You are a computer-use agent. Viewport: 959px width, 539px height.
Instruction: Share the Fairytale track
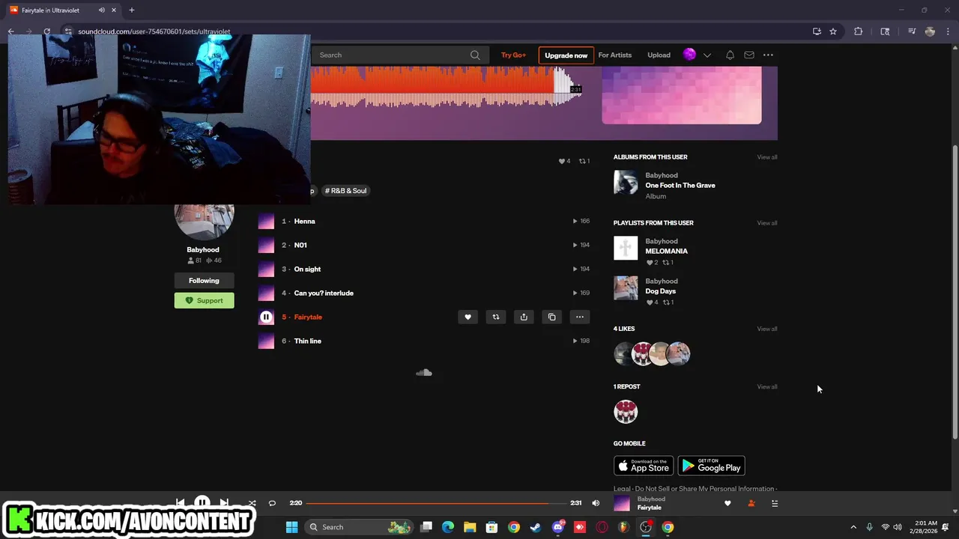point(524,317)
